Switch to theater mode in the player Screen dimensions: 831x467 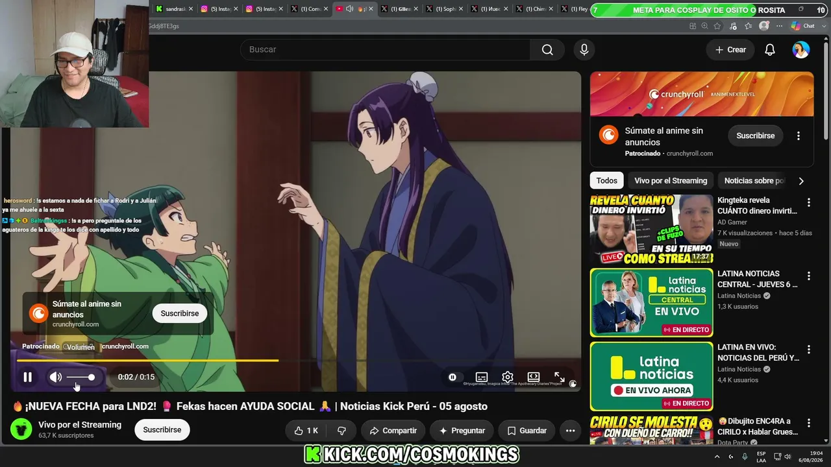click(534, 377)
